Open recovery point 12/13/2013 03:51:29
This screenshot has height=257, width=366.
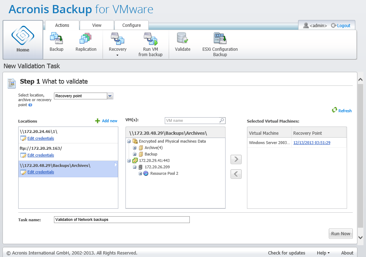pyautogui.click(x=312, y=143)
